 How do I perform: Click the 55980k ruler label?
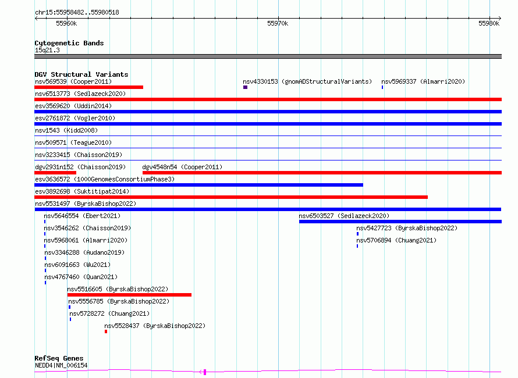coord(489,23)
